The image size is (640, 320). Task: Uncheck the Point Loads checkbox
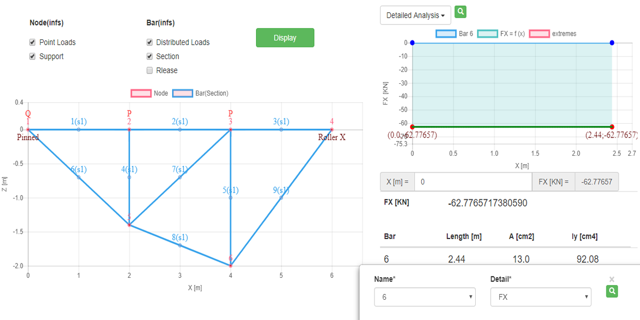pyautogui.click(x=32, y=42)
